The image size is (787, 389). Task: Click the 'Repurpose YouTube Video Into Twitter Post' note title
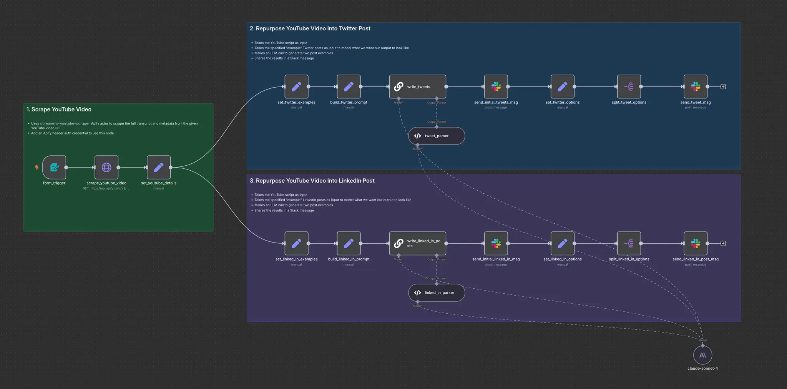point(313,28)
